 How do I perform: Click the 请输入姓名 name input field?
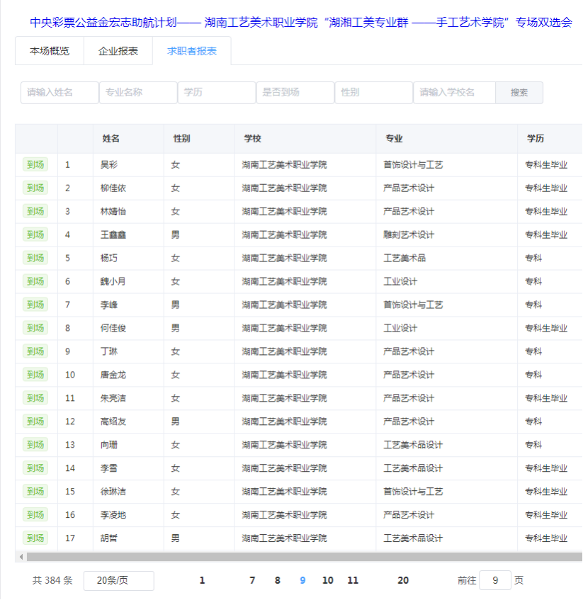(x=60, y=93)
